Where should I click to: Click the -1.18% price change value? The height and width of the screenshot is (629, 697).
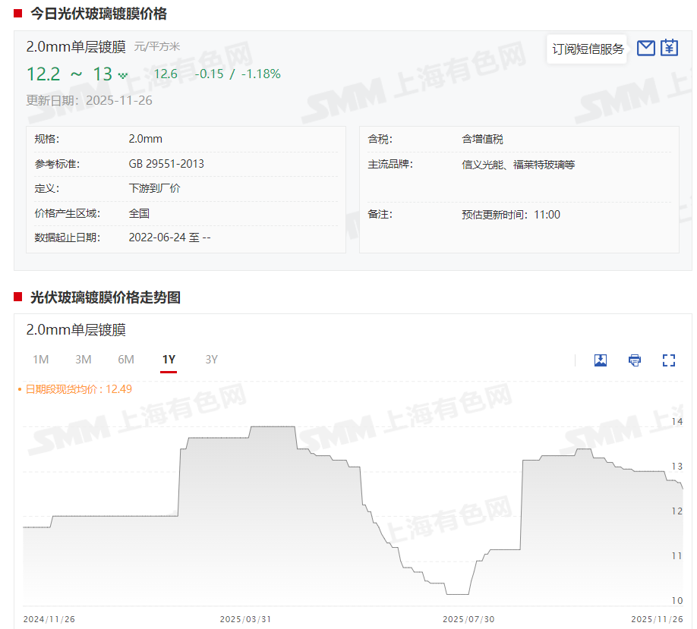click(260, 74)
